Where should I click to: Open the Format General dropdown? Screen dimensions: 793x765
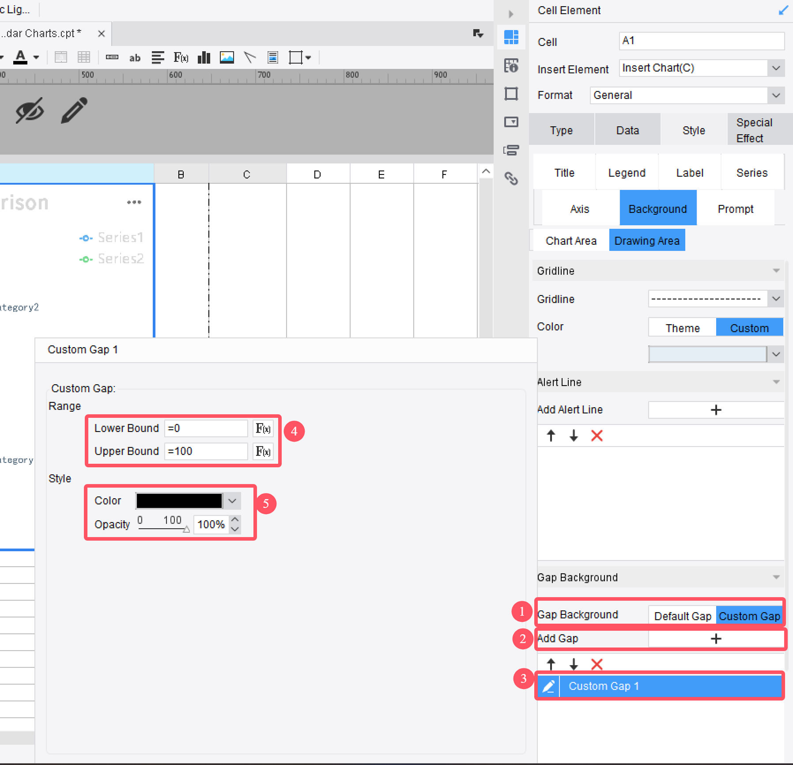[x=776, y=95]
